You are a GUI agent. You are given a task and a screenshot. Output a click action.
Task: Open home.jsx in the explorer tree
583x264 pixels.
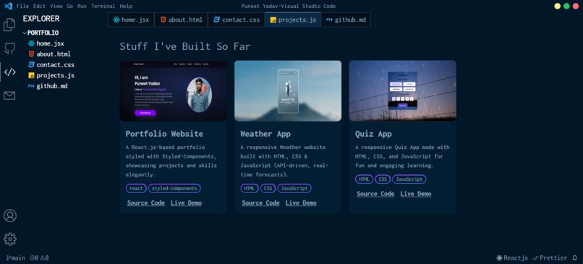point(50,43)
